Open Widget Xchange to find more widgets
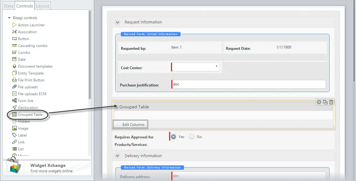This screenshot has height=181, width=356. point(47,168)
